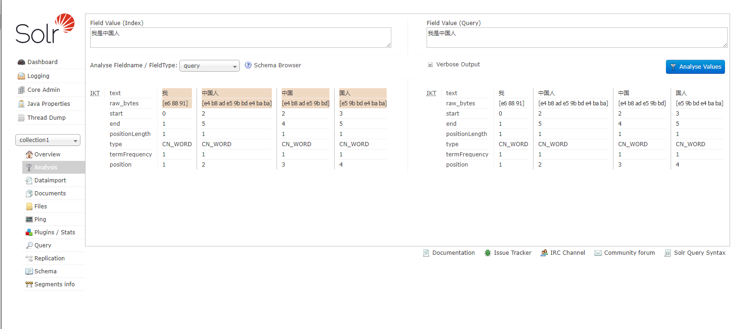Click the Query magnifier icon
This screenshot has height=329, width=738.
click(29, 245)
